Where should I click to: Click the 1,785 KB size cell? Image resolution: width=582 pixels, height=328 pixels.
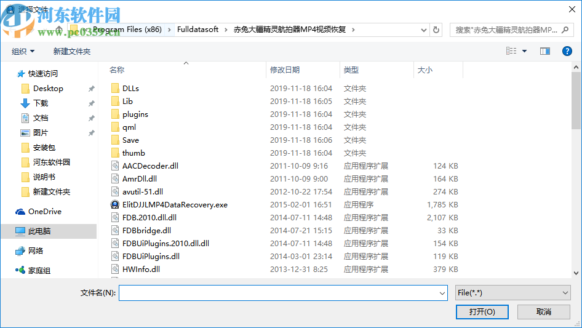point(442,205)
